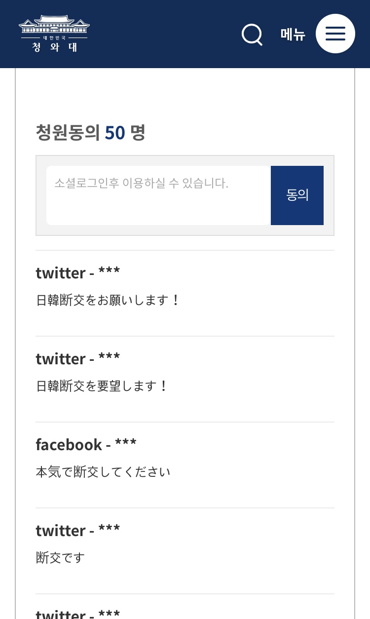Click the 청와대 text under the emblem
Viewport: 370px width, 619px height.
54,47
